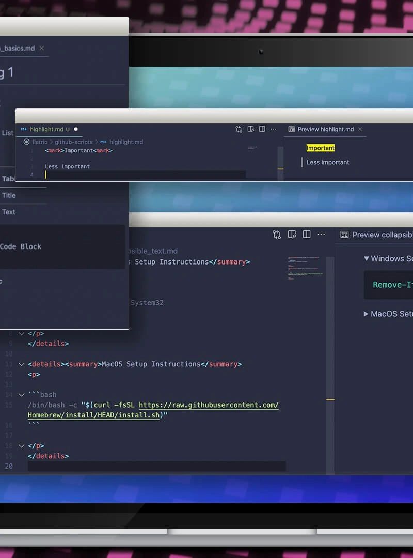Screen dimensions: 413x558
Task: Click the highlight.md breadcrumb
Action: tap(126, 142)
